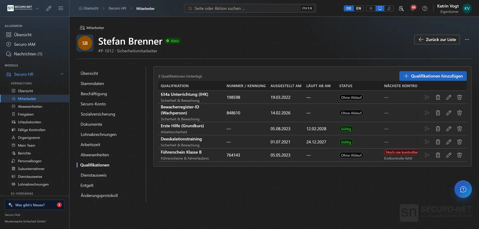The width and height of the screenshot is (479, 229).
Task: Select system monitor theme mode
Action: [x=380, y=8]
